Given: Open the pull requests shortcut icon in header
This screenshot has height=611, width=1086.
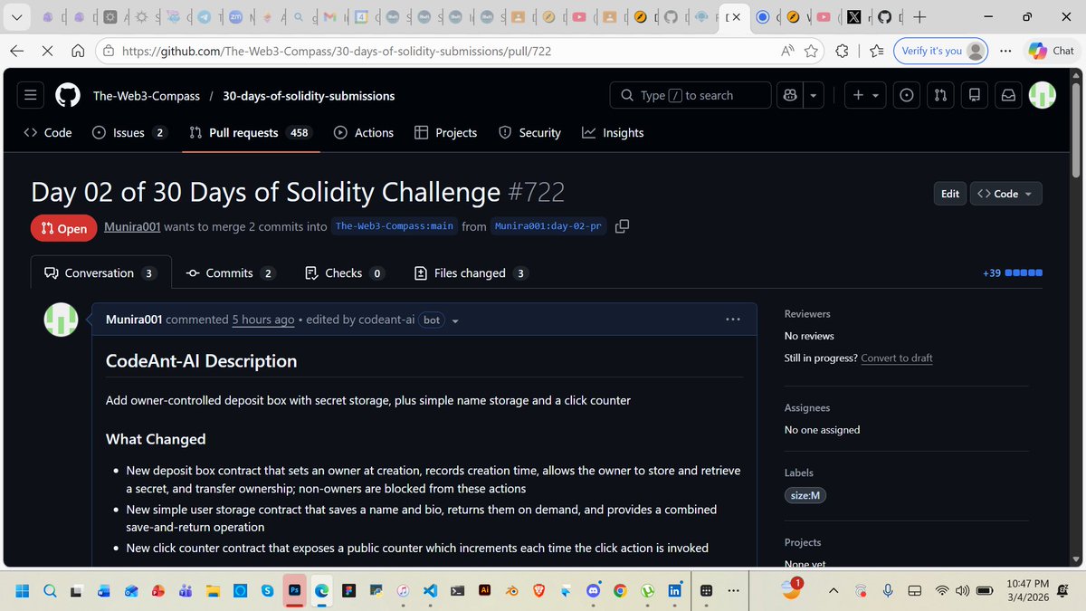Looking at the screenshot, I should point(940,95).
